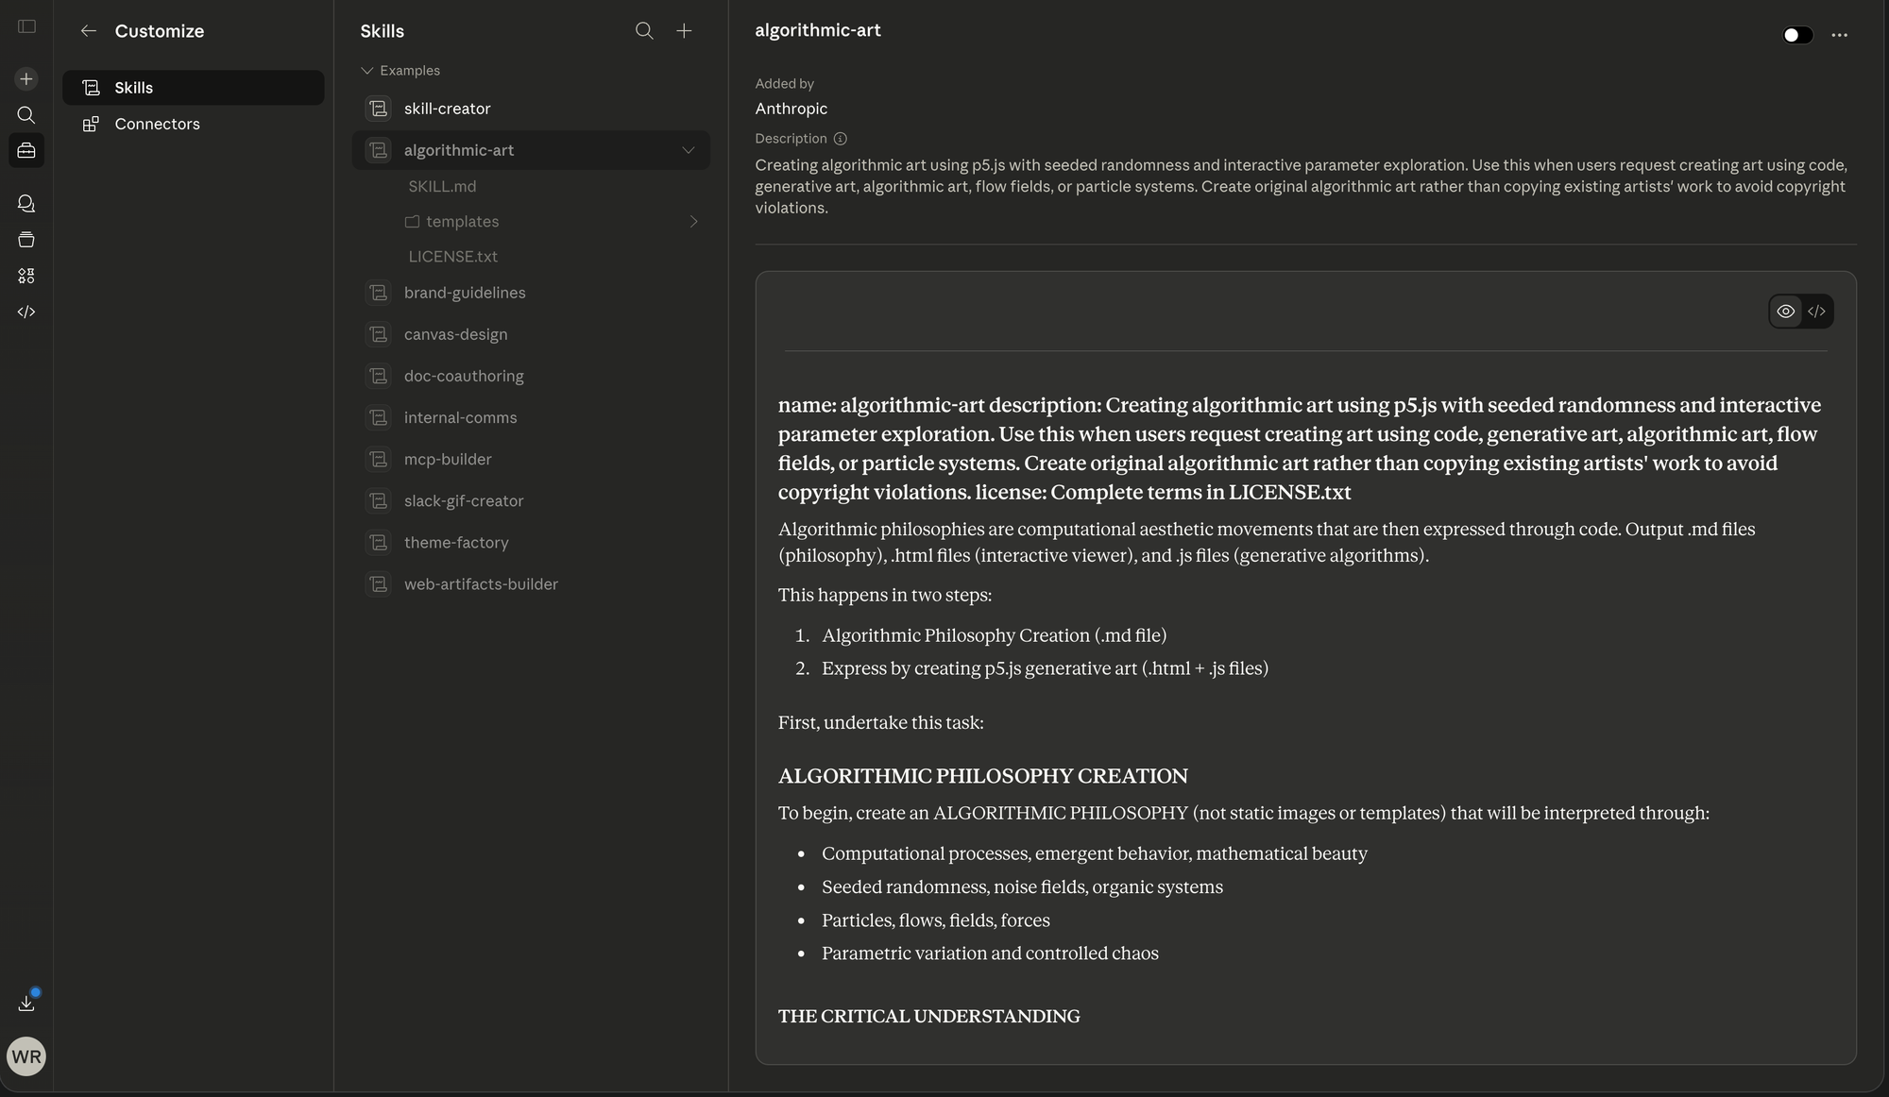
Task: Click the search icon in Skills header
Action: (644, 31)
